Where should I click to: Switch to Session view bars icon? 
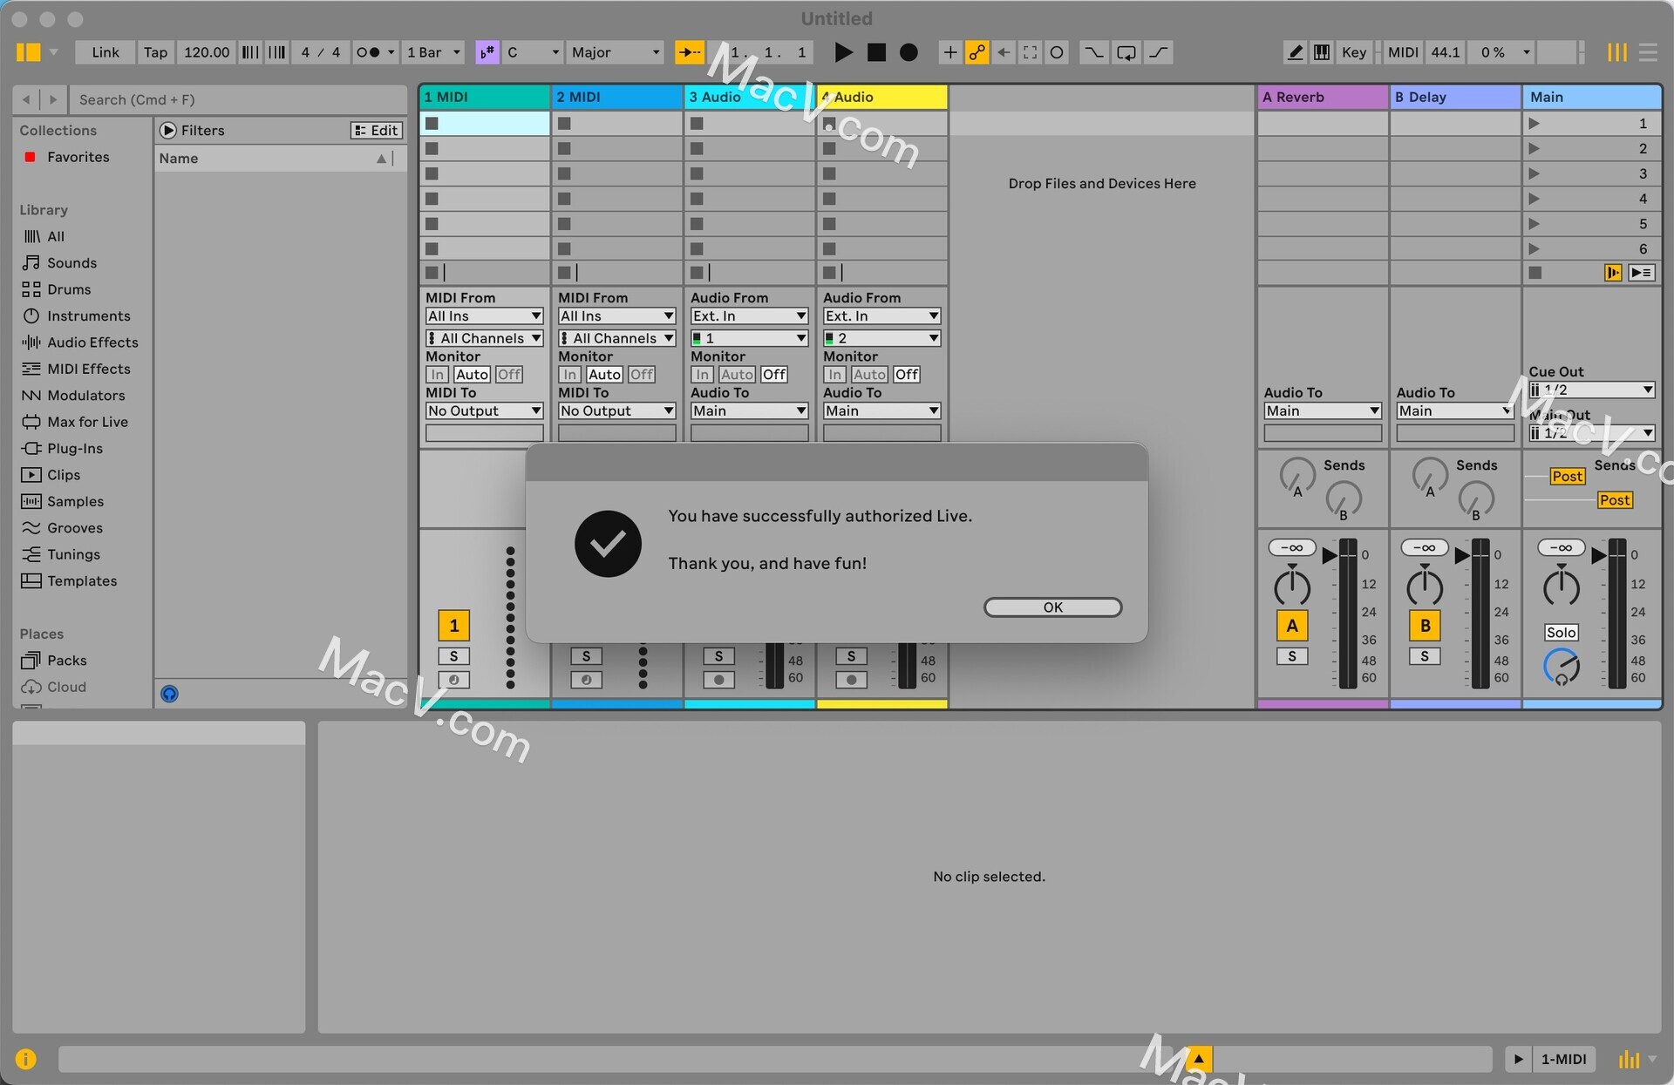click(1617, 52)
